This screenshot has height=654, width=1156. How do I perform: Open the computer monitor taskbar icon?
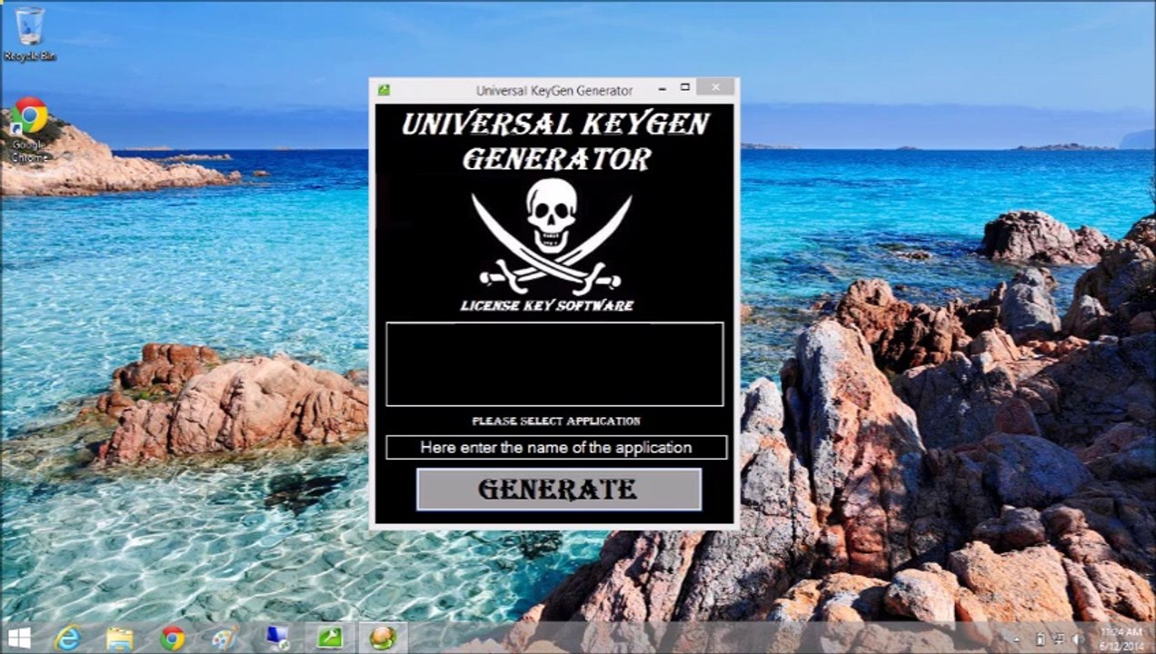[277, 638]
